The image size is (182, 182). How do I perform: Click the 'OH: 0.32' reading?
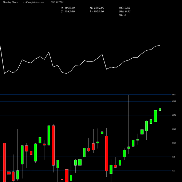(x=125, y=12)
